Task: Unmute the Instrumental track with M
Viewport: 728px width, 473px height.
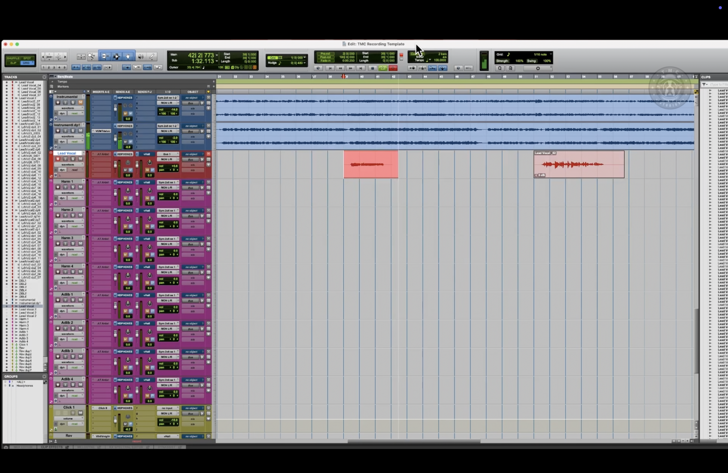Action: (x=80, y=102)
